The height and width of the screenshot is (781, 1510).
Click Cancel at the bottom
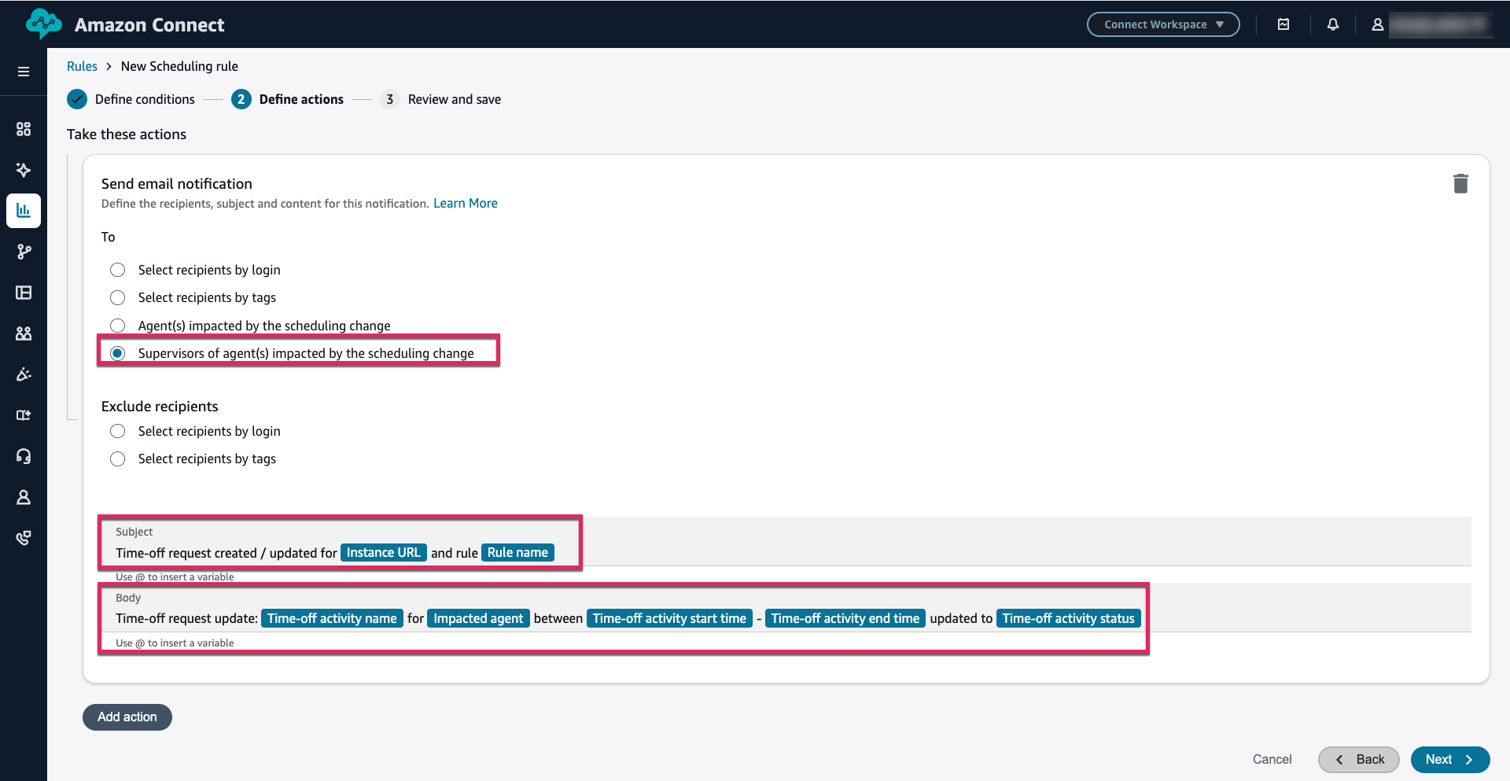click(1272, 759)
